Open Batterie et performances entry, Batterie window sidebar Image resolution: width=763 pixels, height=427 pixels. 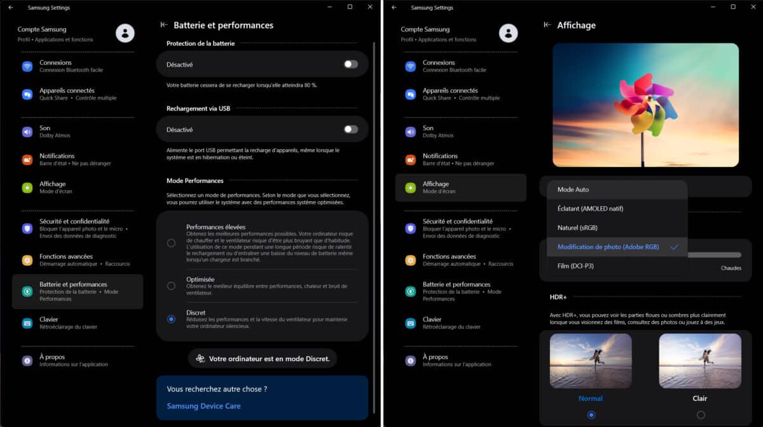(78, 291)
